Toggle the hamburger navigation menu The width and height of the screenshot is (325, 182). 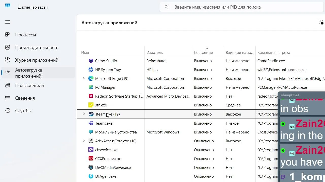[x=8, y=22]
